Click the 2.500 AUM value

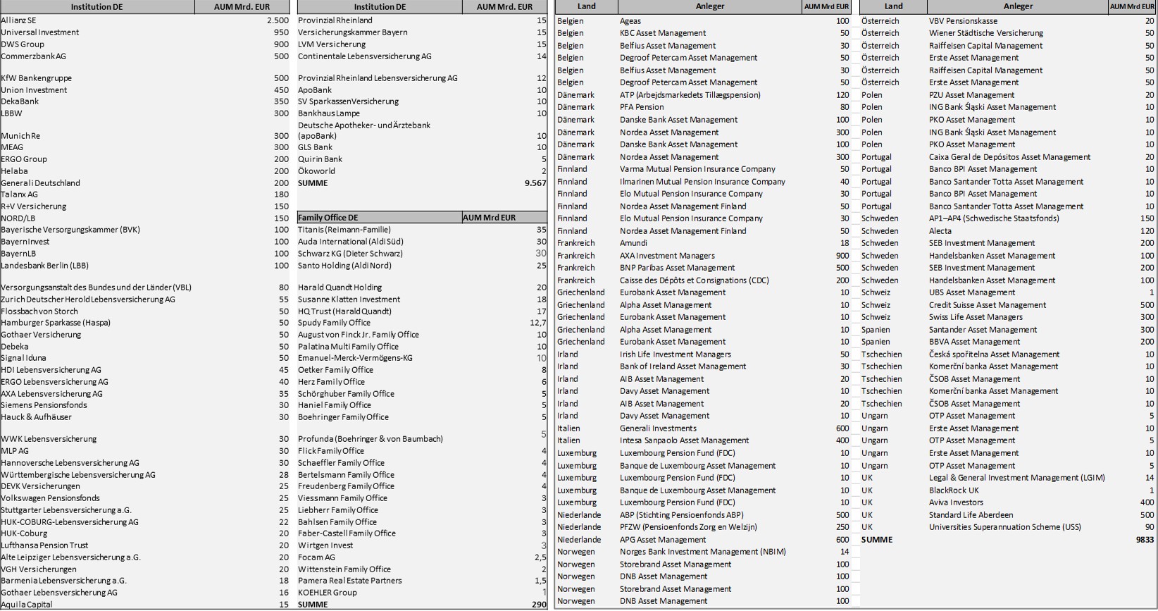pyautogui.click(x=278, y=20)
